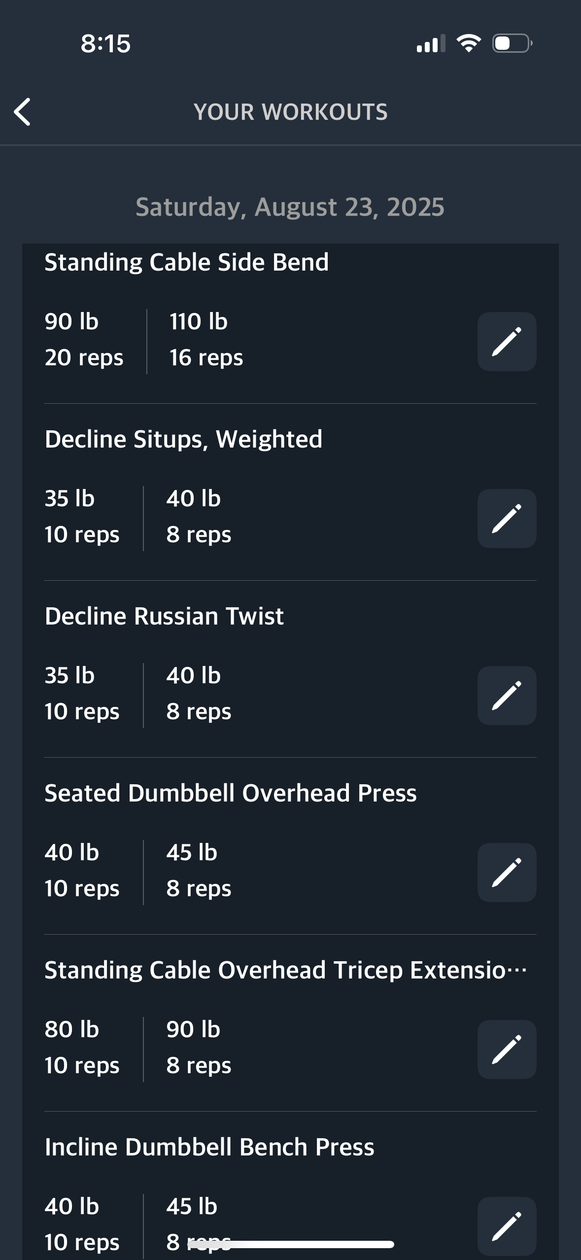Tap the YOUR WORKOUTS screen title
The height and width of the screenshot is (1260, 581).
click(291, 112)
